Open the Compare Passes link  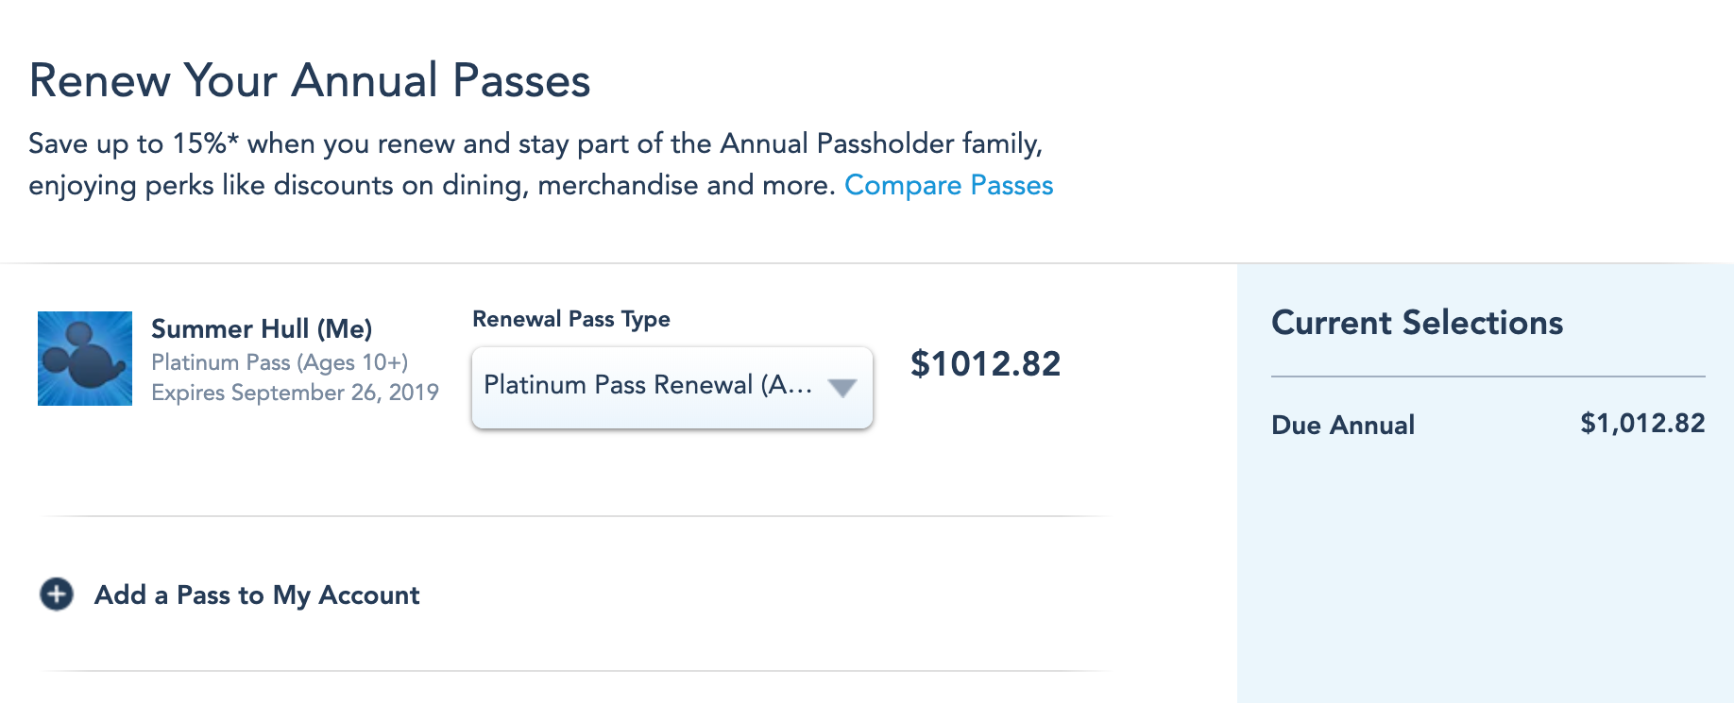(948, 185)
